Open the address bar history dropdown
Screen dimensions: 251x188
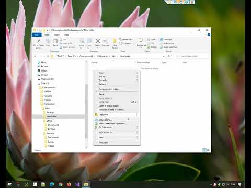(x=164, y=56)
